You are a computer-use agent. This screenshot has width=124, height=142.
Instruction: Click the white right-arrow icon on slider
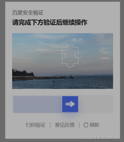pos(70,104)
